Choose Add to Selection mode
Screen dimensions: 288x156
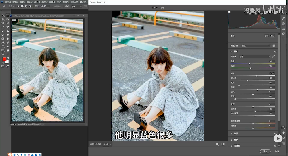[22, 6]
